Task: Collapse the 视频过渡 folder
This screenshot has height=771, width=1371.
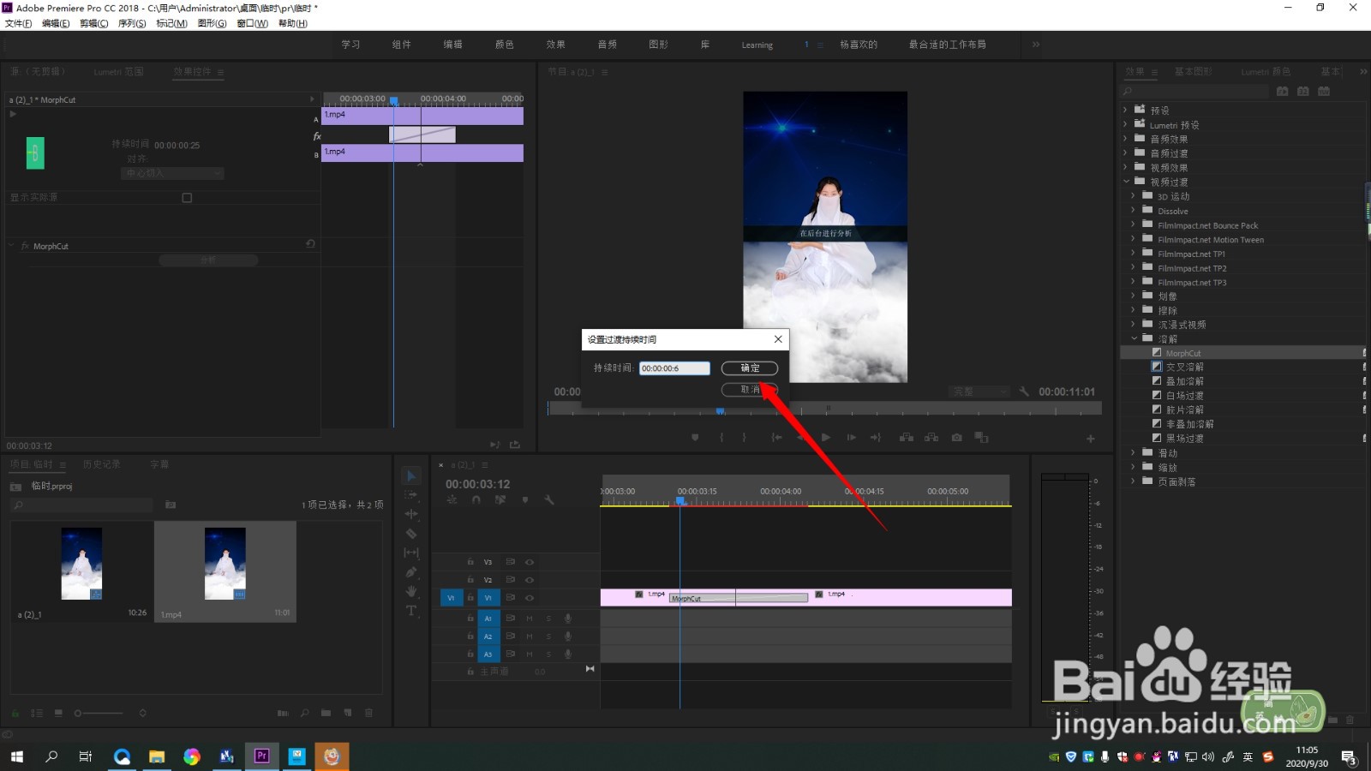Action: [1126, 182]
